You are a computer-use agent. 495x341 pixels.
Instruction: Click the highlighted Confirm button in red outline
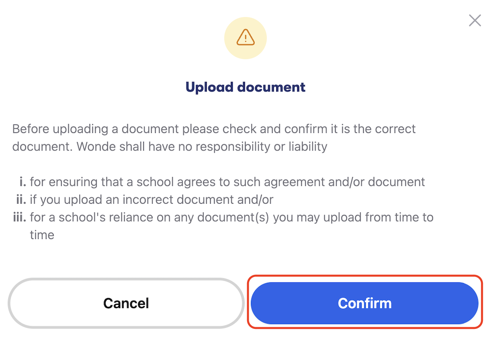click(x=364, y=303)
